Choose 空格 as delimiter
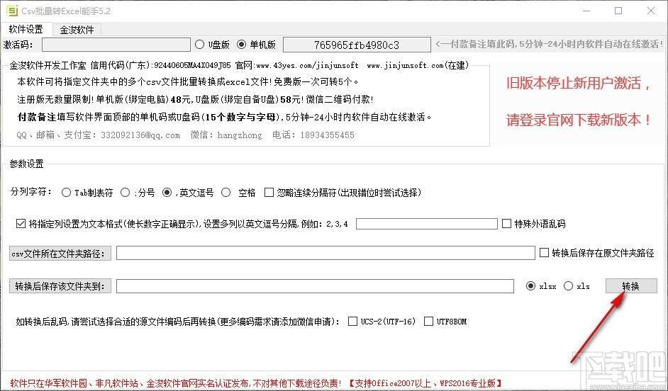668x391 pixels. 226,193
